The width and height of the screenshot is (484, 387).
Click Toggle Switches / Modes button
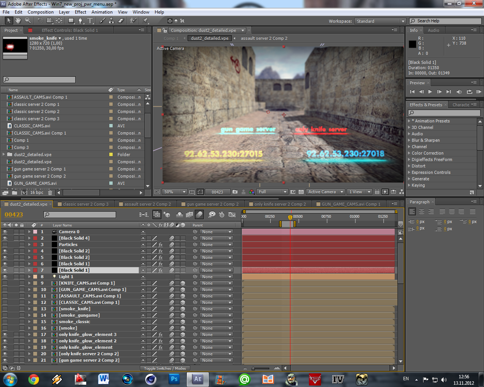click(x=165, y=368)
